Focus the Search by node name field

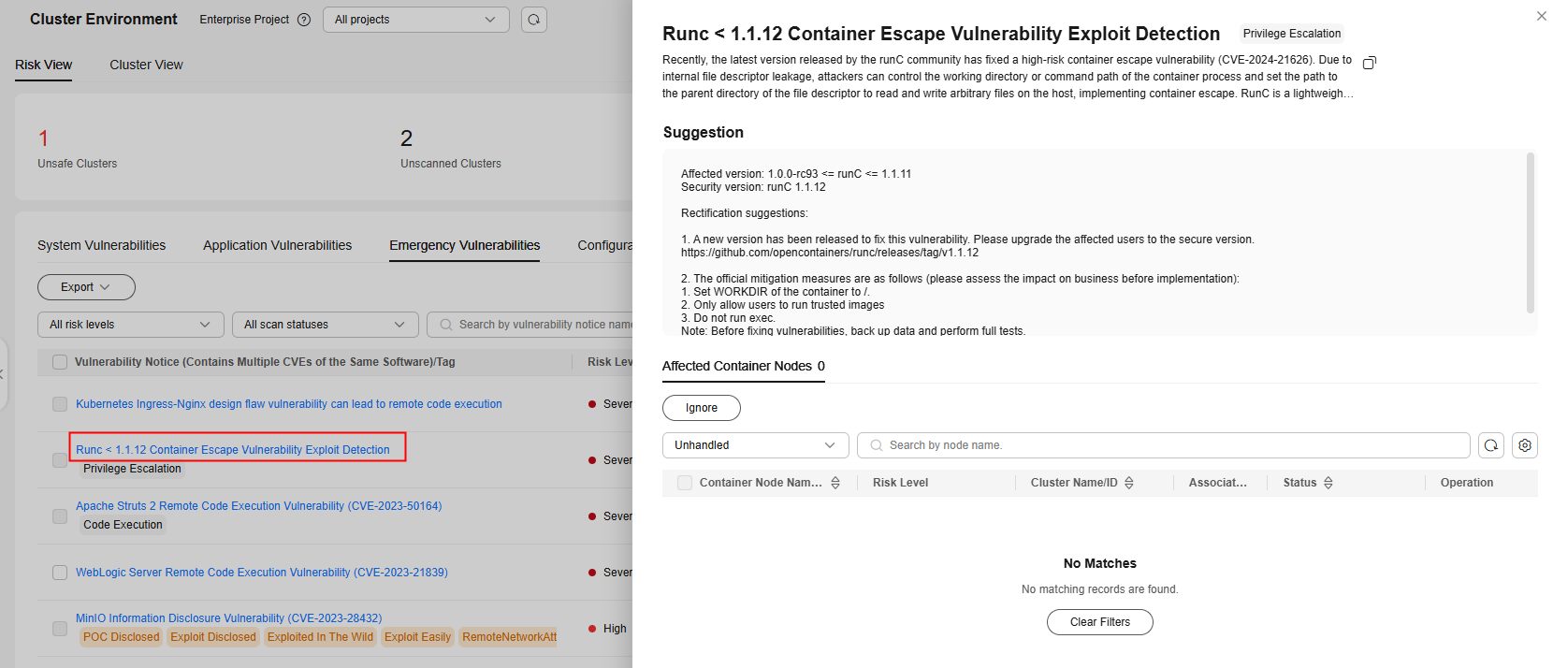click(1164, 445)
